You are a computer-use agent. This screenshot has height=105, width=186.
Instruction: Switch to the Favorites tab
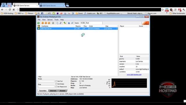(x=43, y=91)
